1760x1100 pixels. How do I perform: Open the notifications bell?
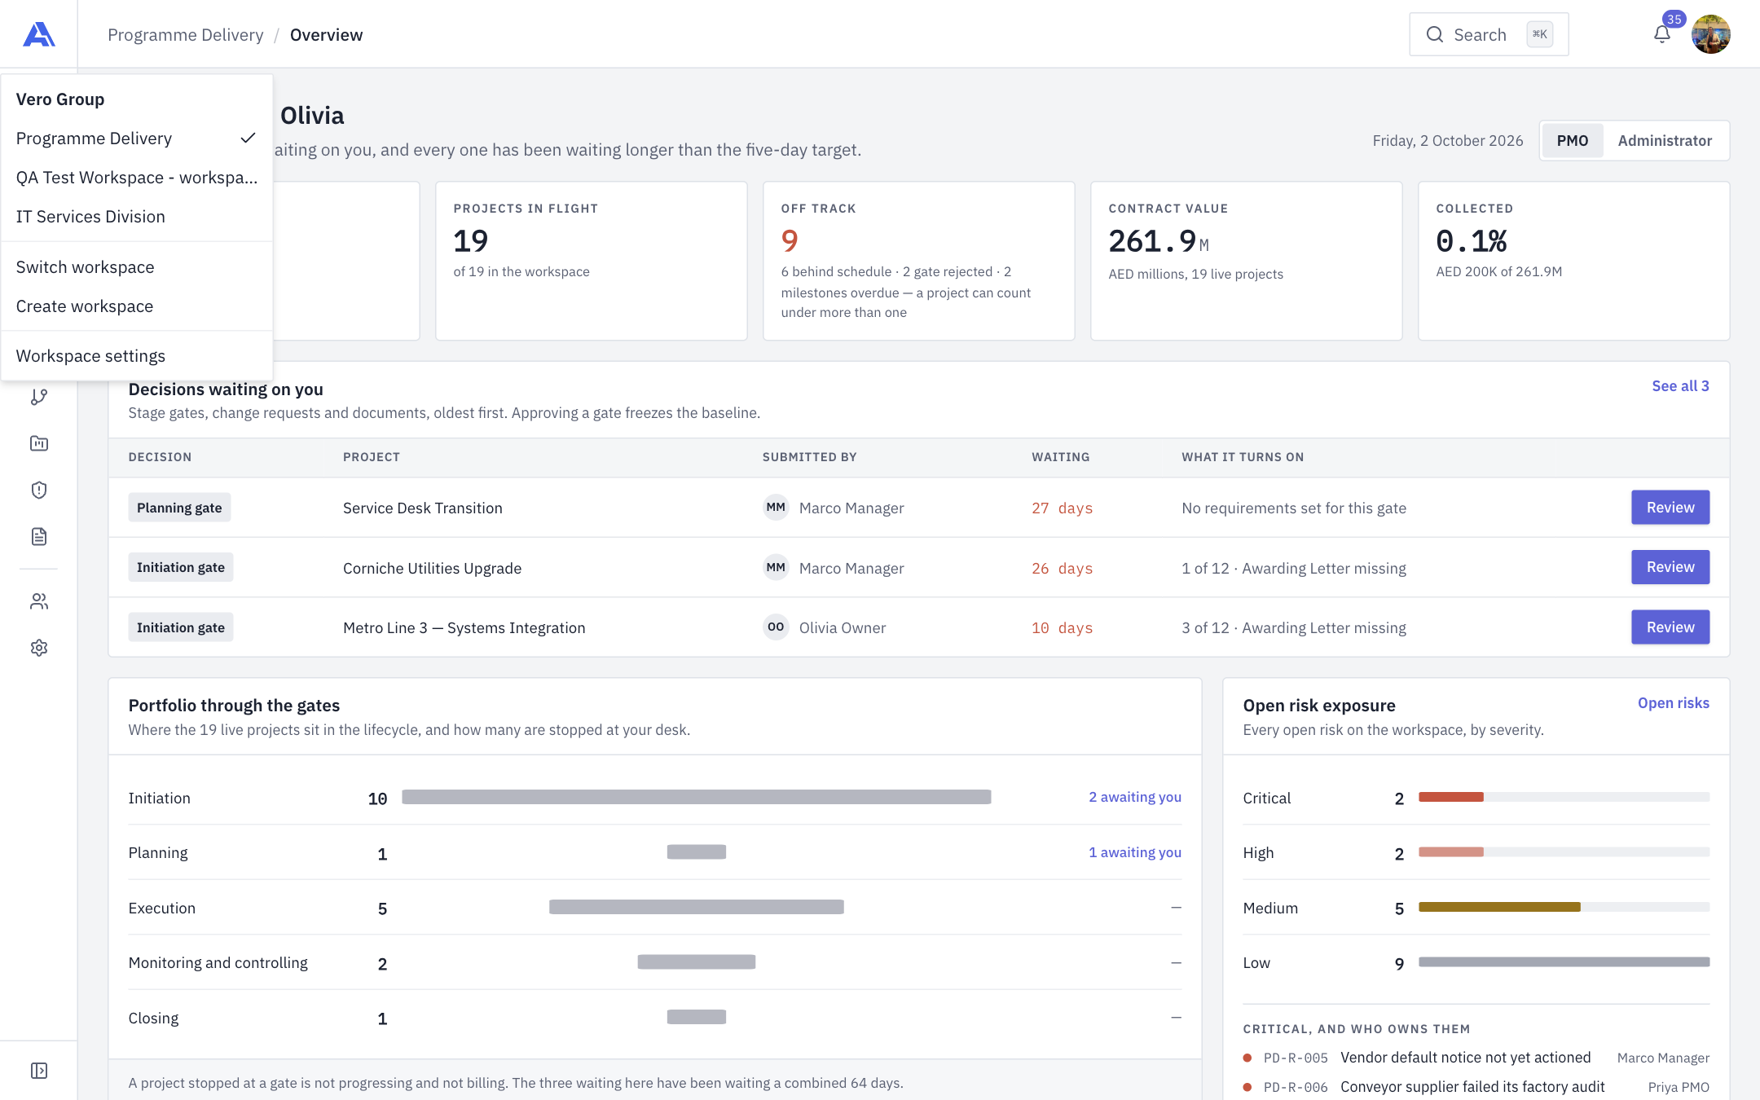coord(1662,34)
